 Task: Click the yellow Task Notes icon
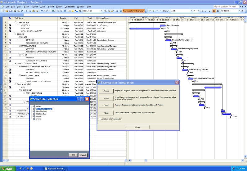(73, 11)
